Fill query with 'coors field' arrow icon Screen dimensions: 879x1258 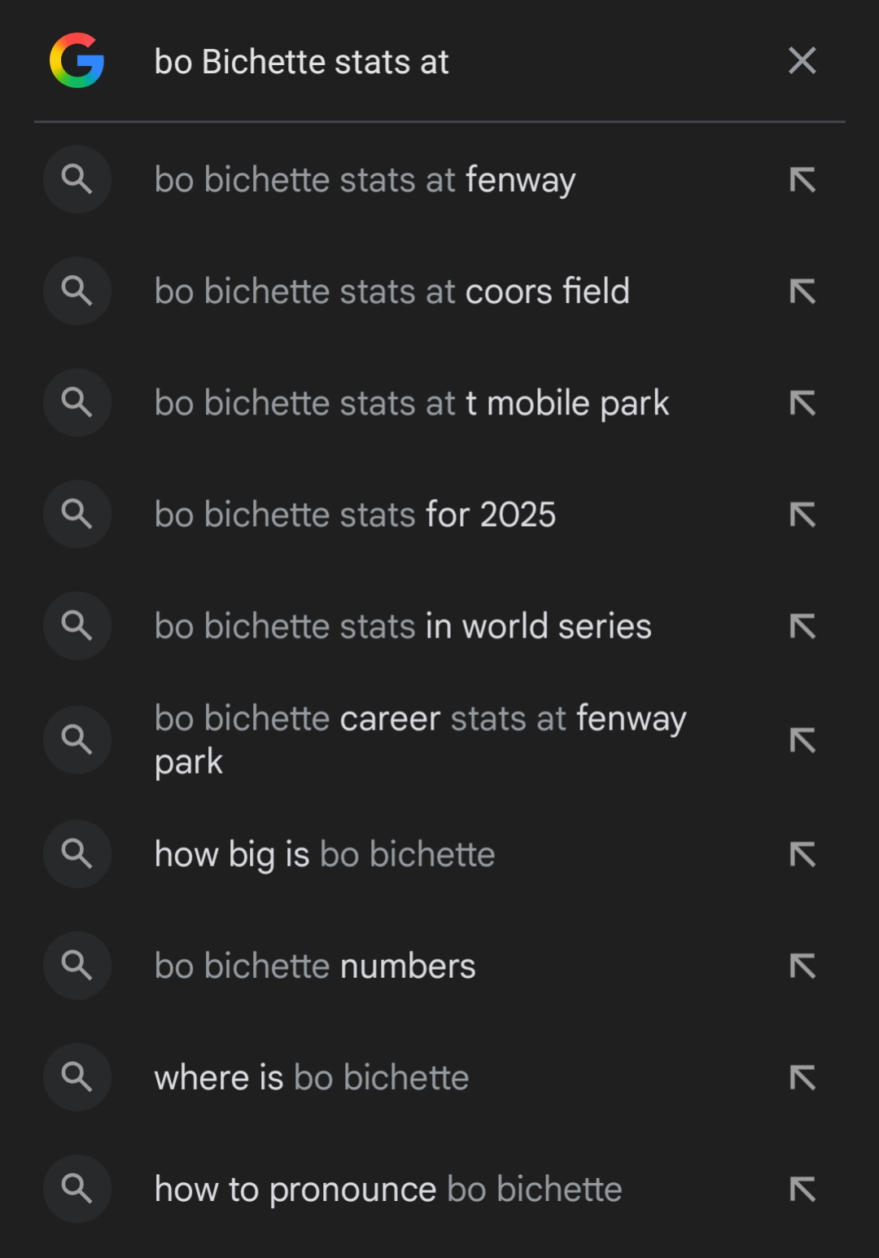pyautogui.click(x=802, y=291)
